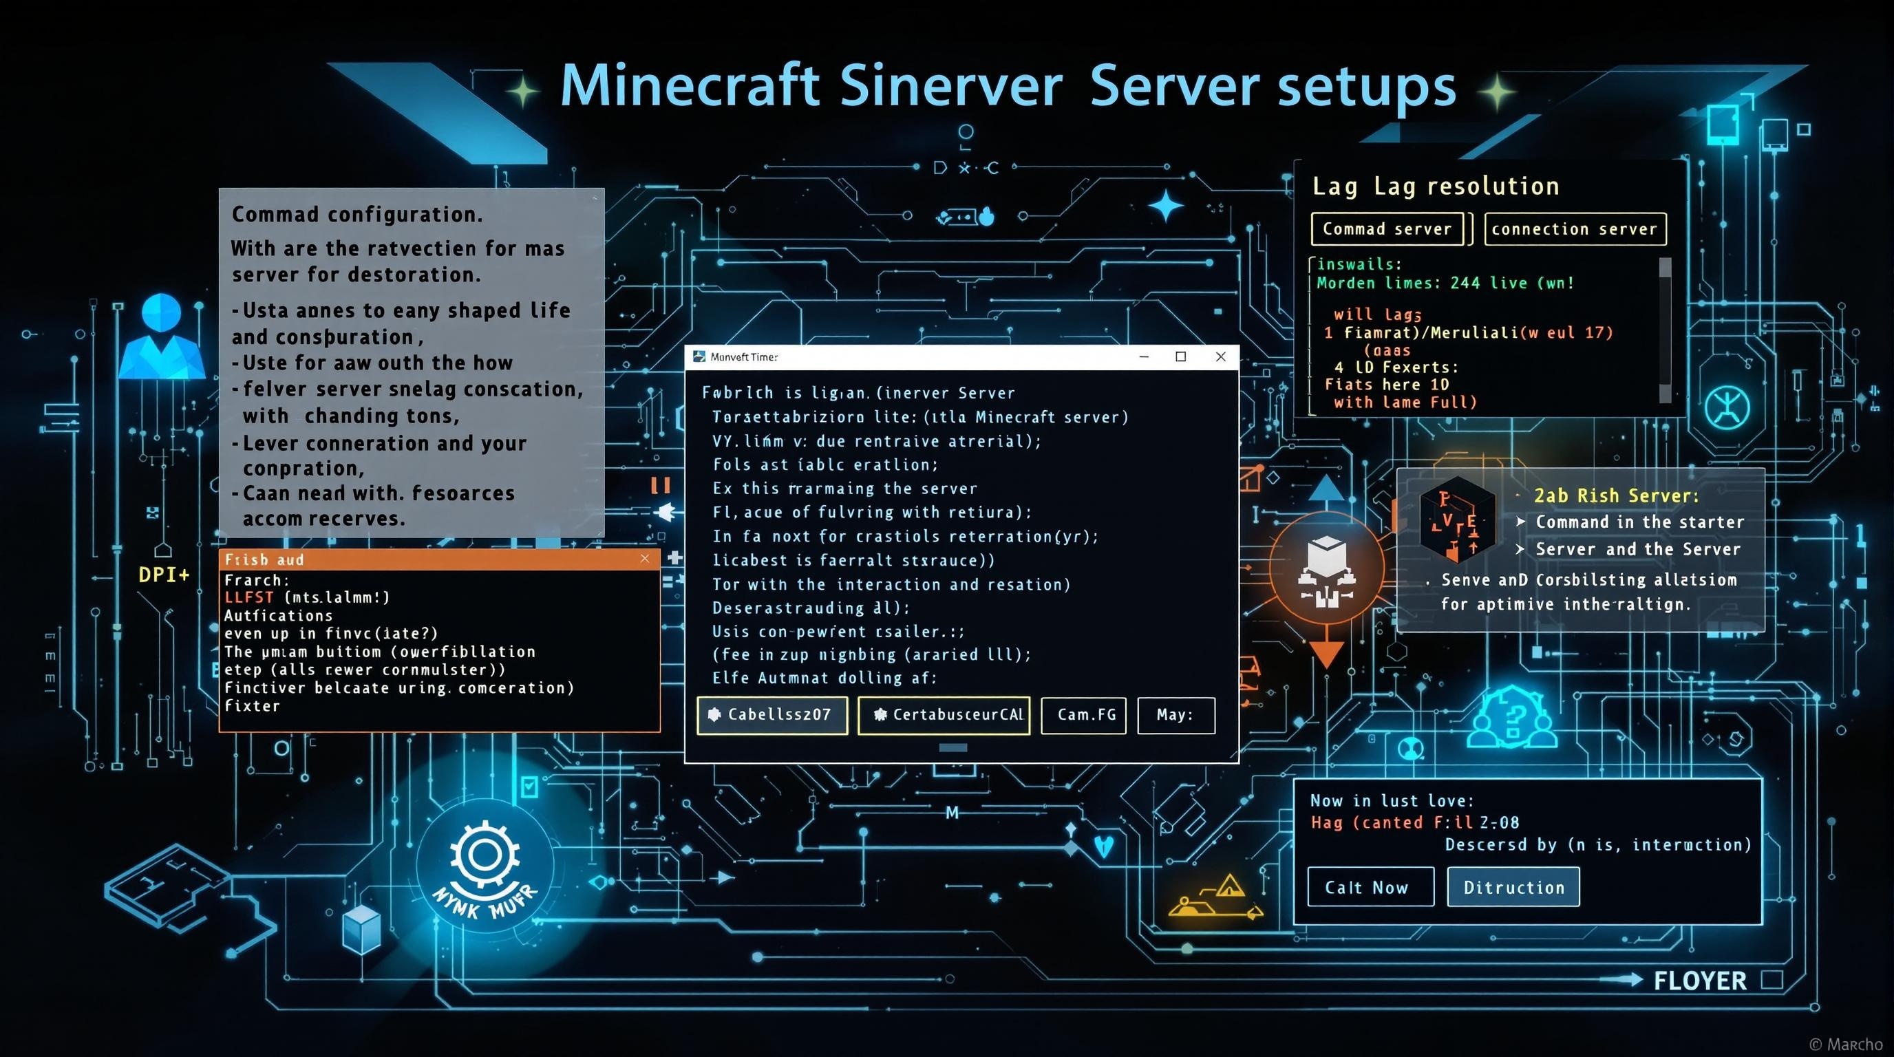Click the Ditruction button

(1513, 886)
